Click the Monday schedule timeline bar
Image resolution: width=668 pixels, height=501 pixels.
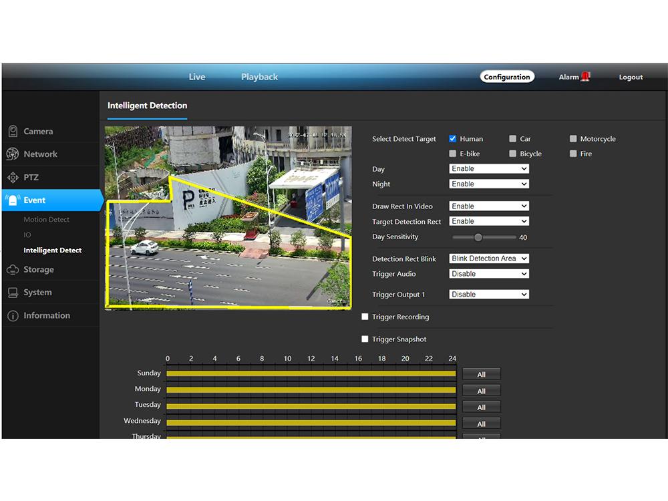coord(311,390)
